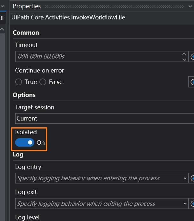Click the Log section header

[x=18, y=155]
